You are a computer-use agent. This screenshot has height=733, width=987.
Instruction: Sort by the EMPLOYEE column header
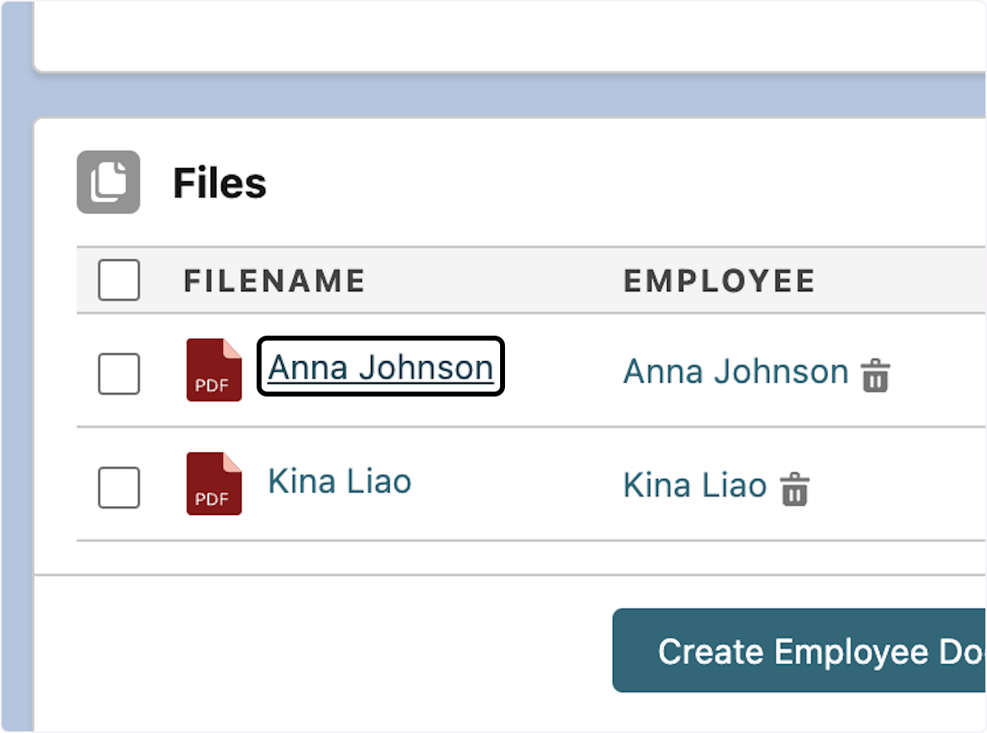pos(719,281)
